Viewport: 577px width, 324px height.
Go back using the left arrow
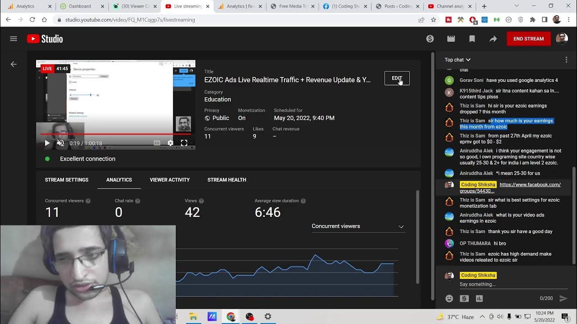coord(14,64)
